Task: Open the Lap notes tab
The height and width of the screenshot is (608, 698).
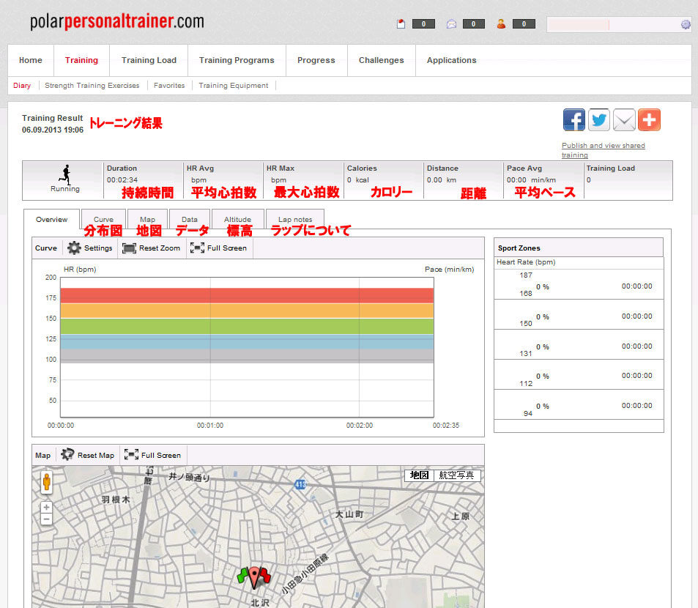Action: pos(295,219)
